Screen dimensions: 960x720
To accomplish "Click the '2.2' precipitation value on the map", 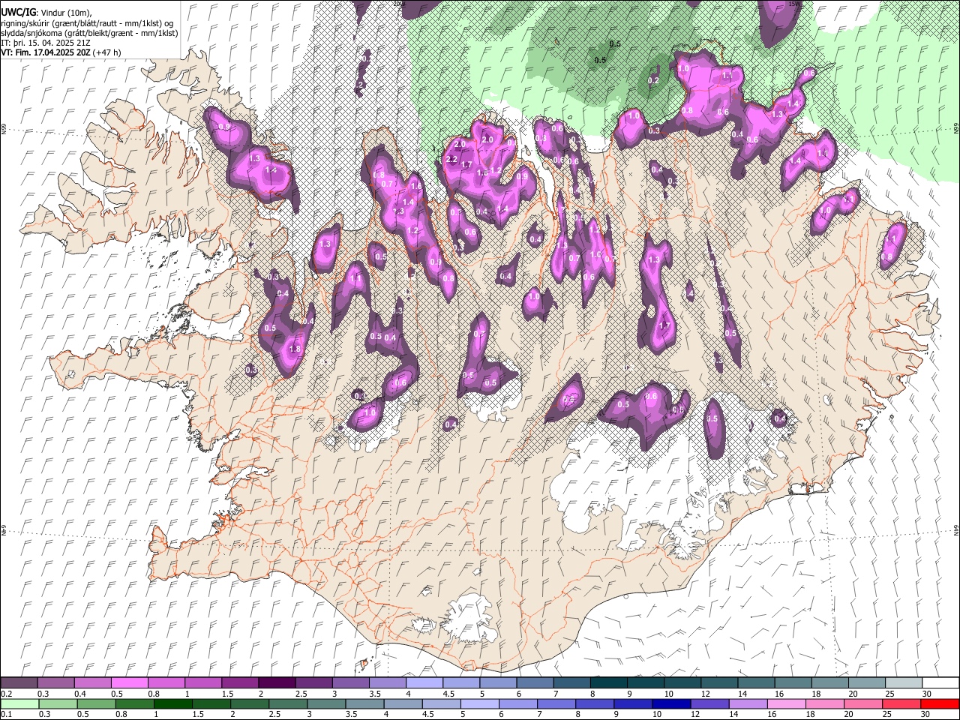I will click(451, 159).
